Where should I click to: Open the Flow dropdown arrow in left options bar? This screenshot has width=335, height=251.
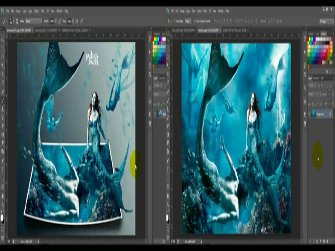[x=73, y=21]
